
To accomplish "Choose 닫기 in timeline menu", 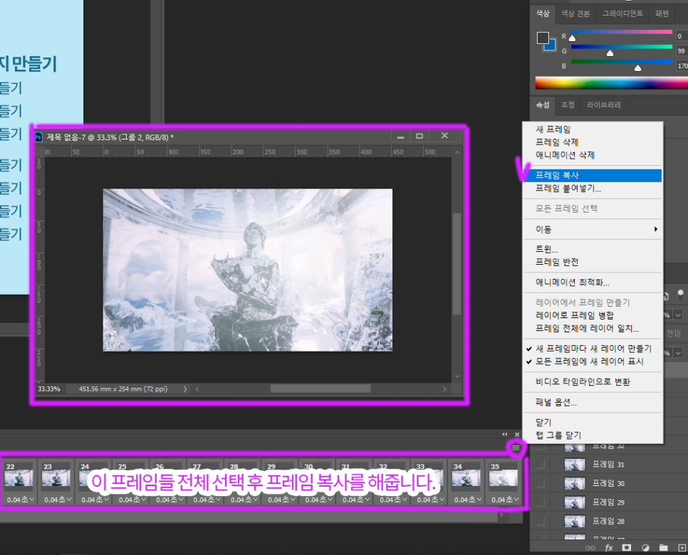I will pyautogui.click(x=593, y=422).
